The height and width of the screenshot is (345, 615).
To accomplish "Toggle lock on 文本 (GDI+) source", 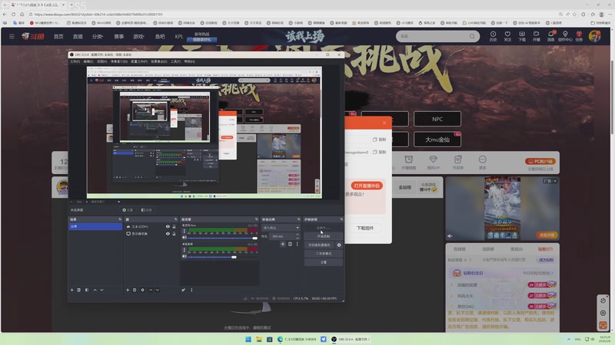I will tap(175, 226).
